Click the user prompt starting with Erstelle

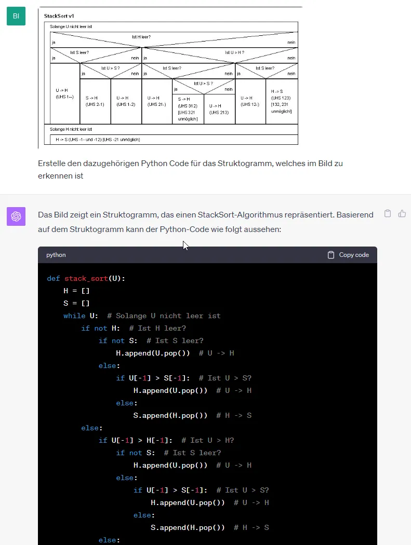tap(190, 169)
